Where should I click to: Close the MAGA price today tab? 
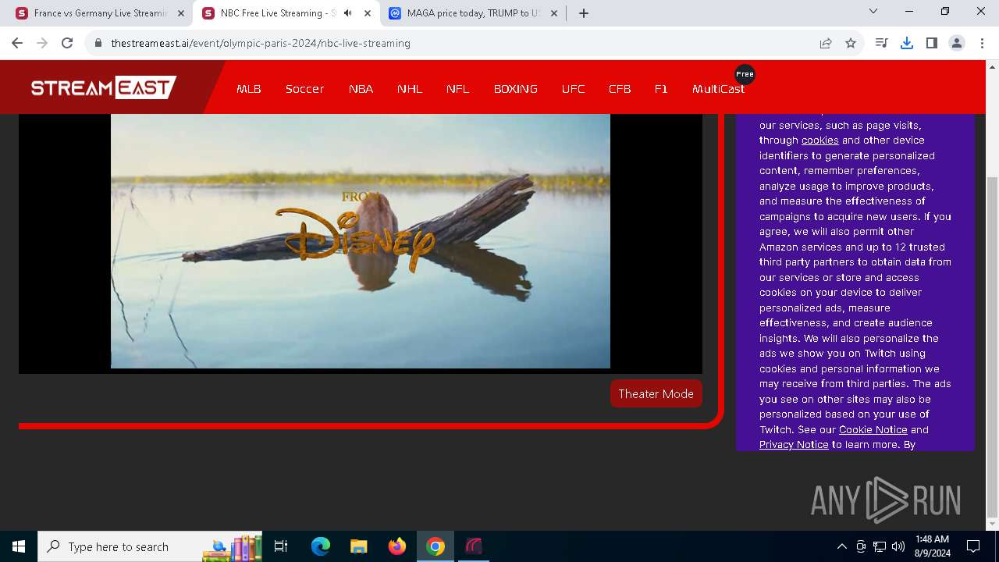click(x=553, y=12)
